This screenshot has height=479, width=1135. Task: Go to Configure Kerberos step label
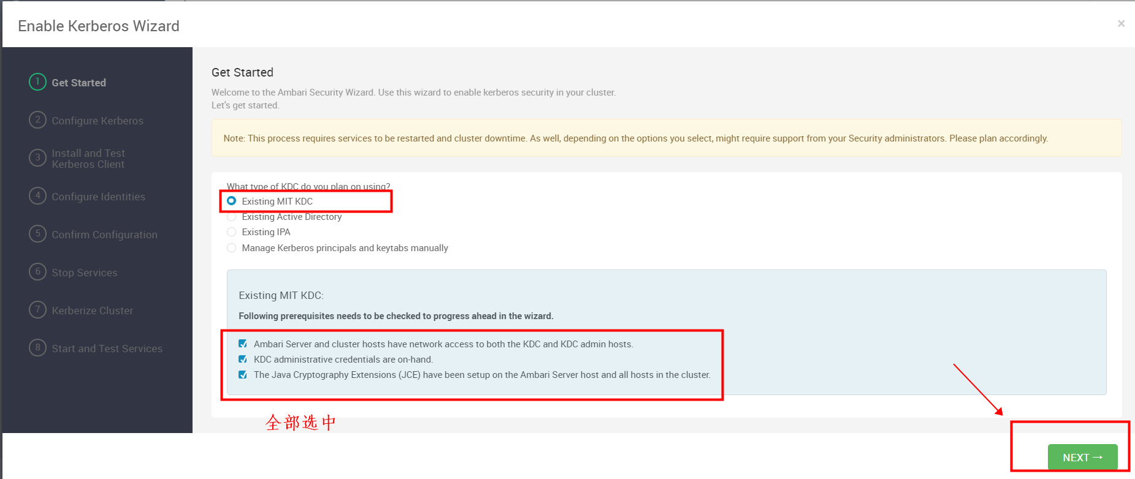97,121
